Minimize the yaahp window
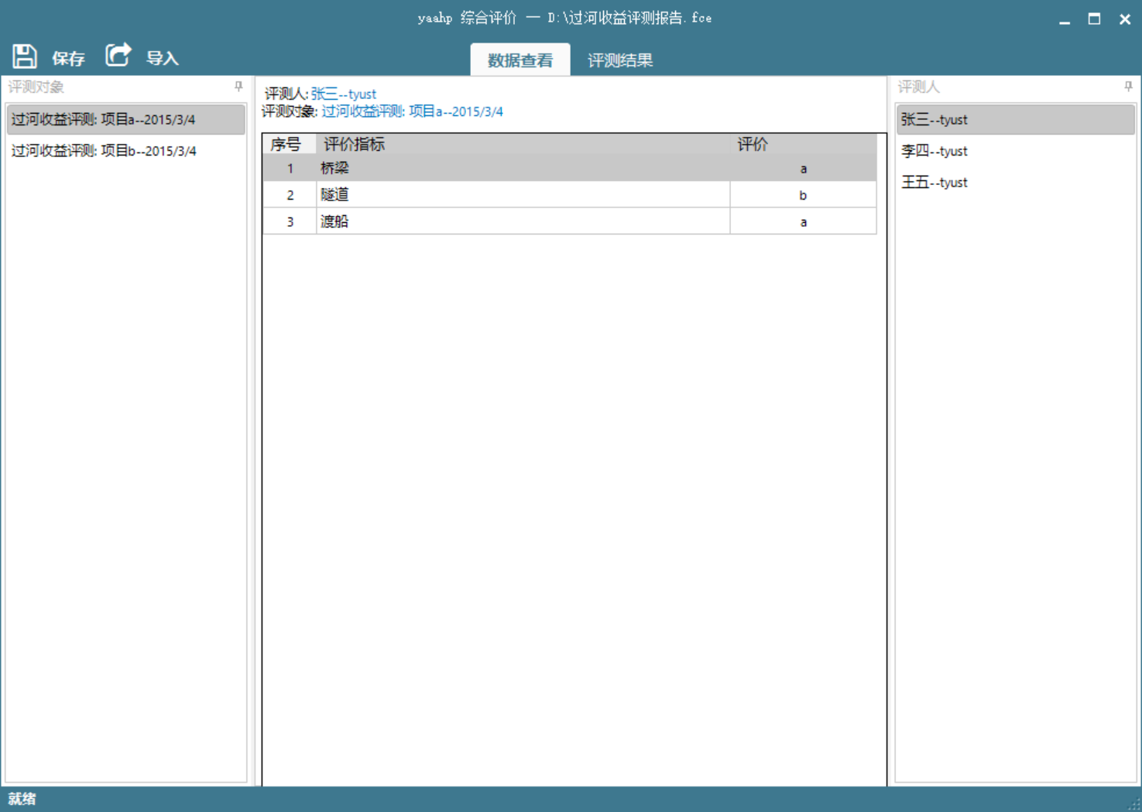The width and height of the screenshot is (1142, 812). point(1065,19)
